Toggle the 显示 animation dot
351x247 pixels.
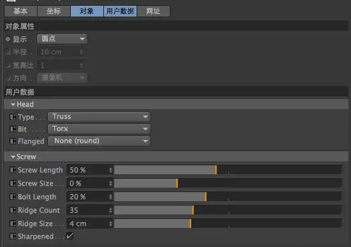[x=8, y=39]
